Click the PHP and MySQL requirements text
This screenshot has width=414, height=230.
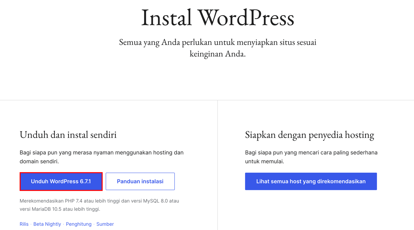[x=99, y=204]
